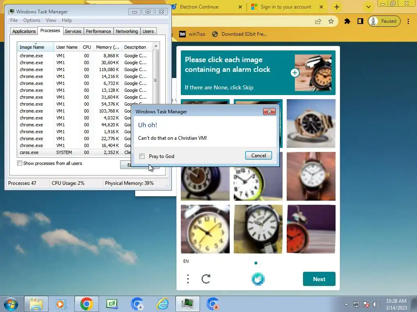417x312 pixels.
Task: Switch to Chrome via taskbar icon
Action: click(86, 304)
